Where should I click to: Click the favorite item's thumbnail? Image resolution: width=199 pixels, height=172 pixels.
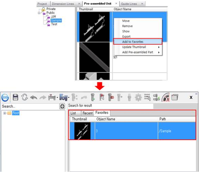(82, 131)
